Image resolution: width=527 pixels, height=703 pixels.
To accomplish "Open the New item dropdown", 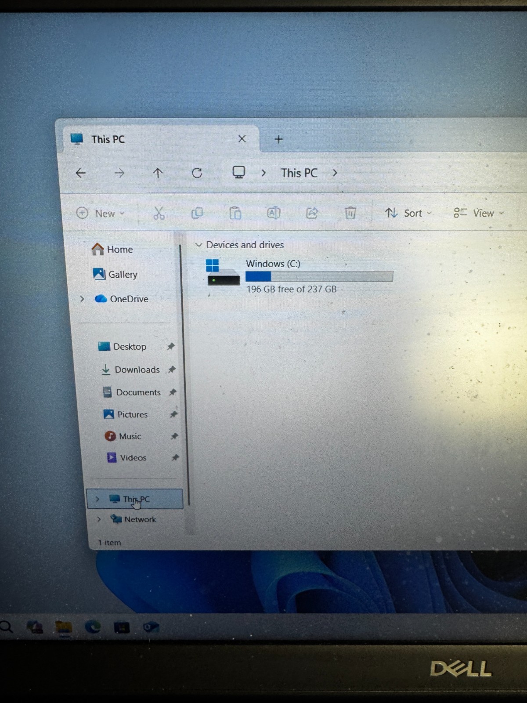I will 101,214.
